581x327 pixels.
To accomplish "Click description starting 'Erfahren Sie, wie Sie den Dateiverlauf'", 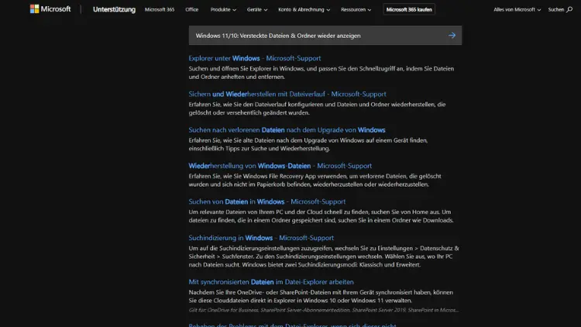I will tap(317, 108).
